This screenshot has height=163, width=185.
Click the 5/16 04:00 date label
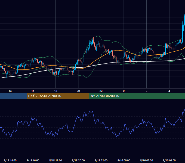point(169,160)
